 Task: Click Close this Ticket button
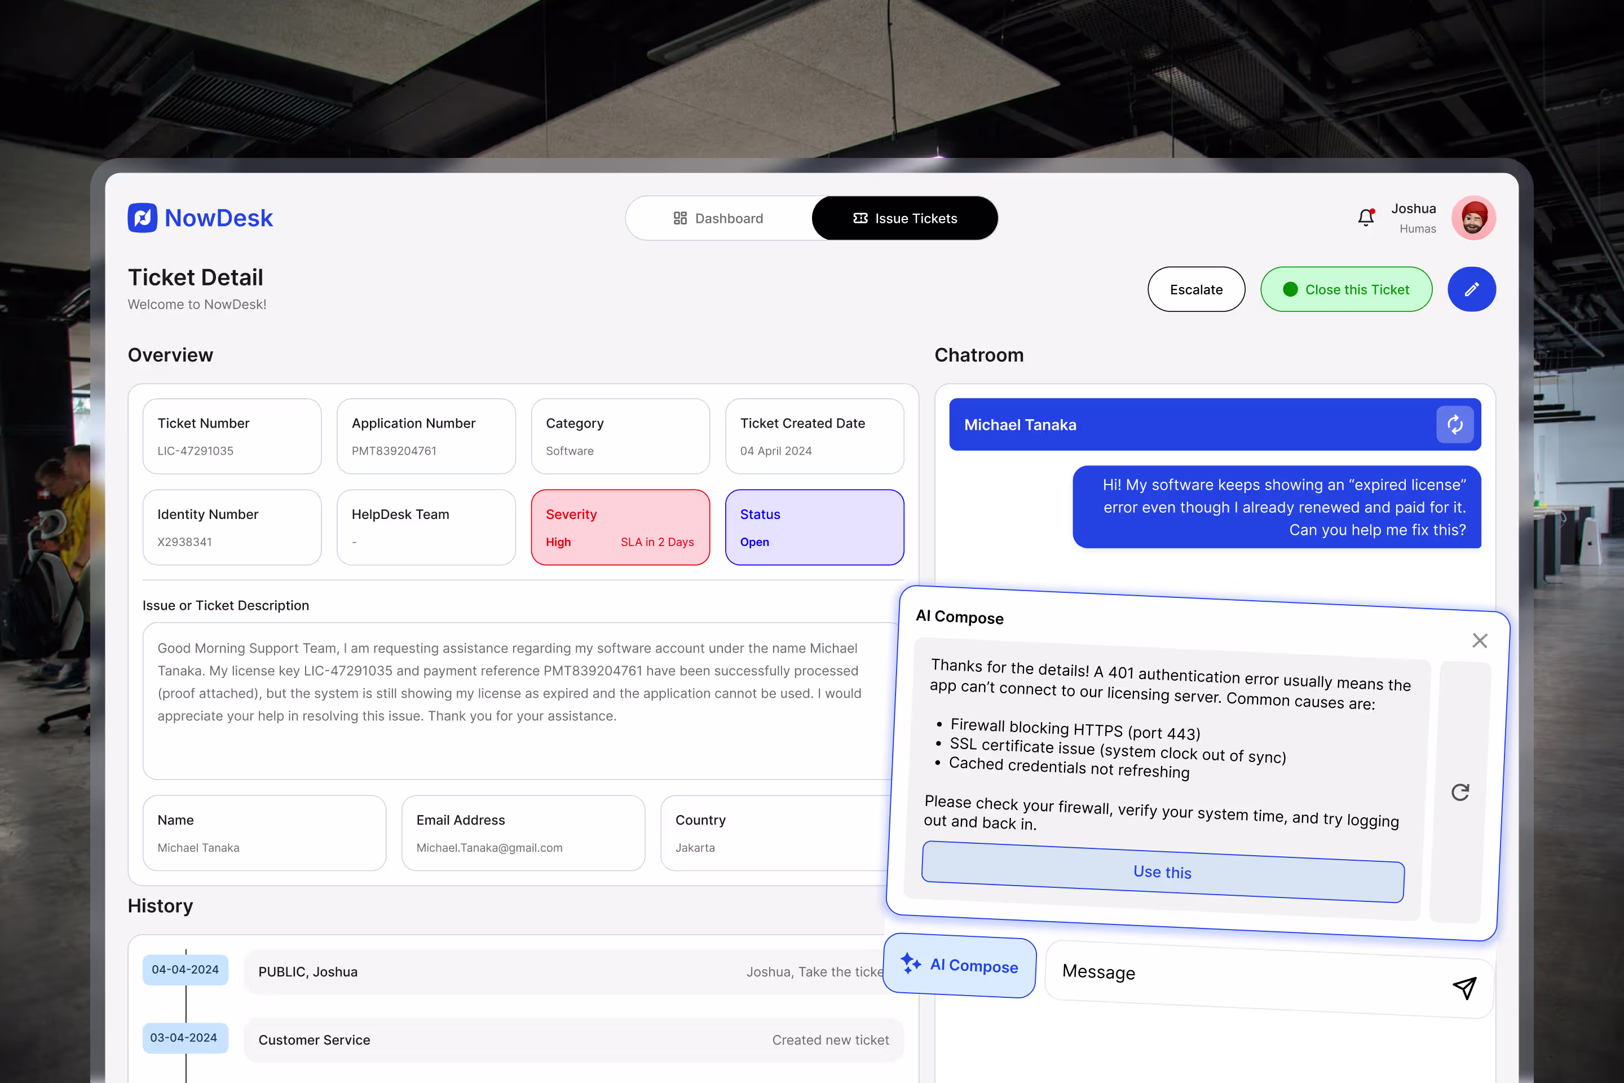pos(1346,289)
